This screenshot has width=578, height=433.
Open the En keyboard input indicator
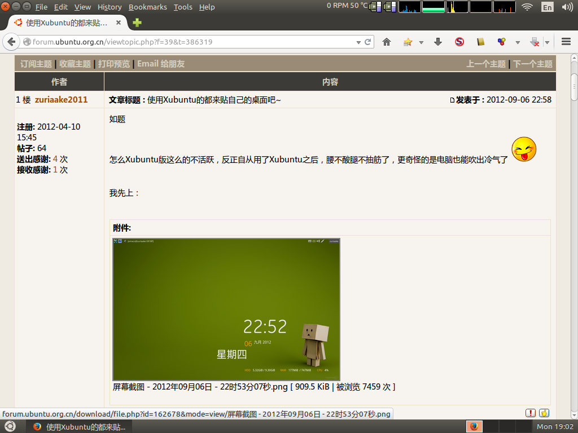click(x=548, y=7)
